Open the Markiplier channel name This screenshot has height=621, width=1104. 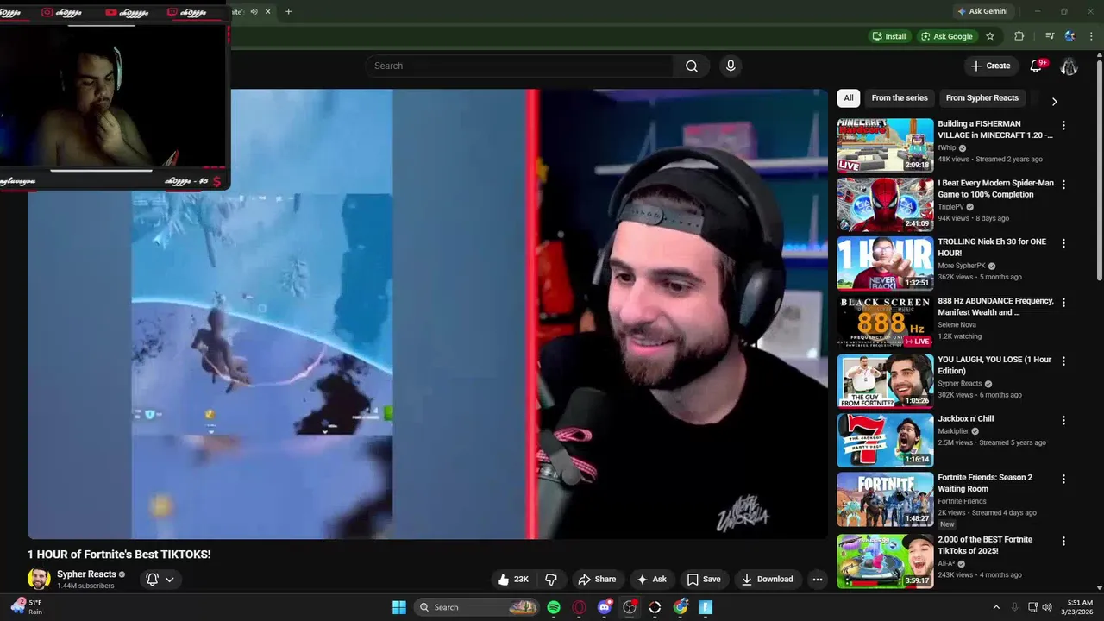[956, 431]
